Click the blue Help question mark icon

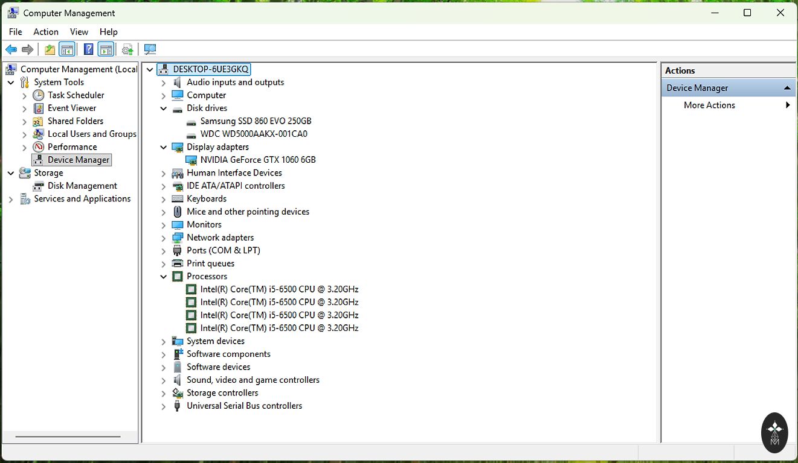pos(88,49)
